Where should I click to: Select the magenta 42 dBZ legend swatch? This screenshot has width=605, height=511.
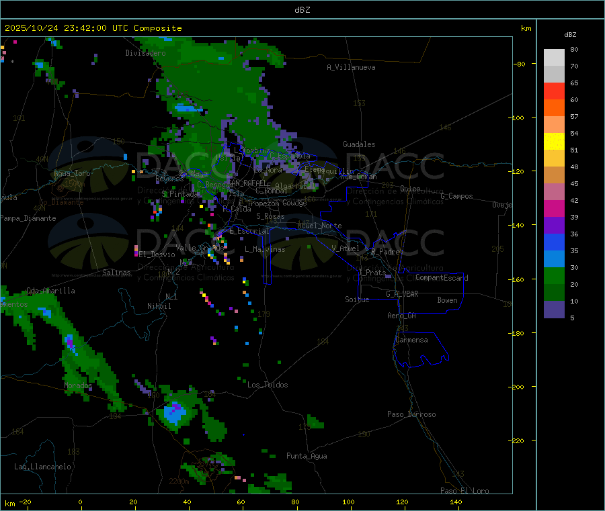pyautogui.click(x=554, y=208)
